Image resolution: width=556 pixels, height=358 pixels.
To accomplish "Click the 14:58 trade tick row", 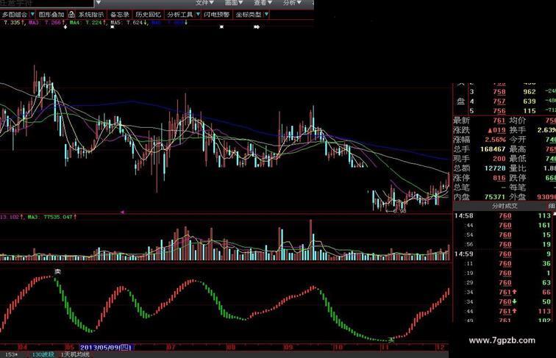I will tap(504, 216).
